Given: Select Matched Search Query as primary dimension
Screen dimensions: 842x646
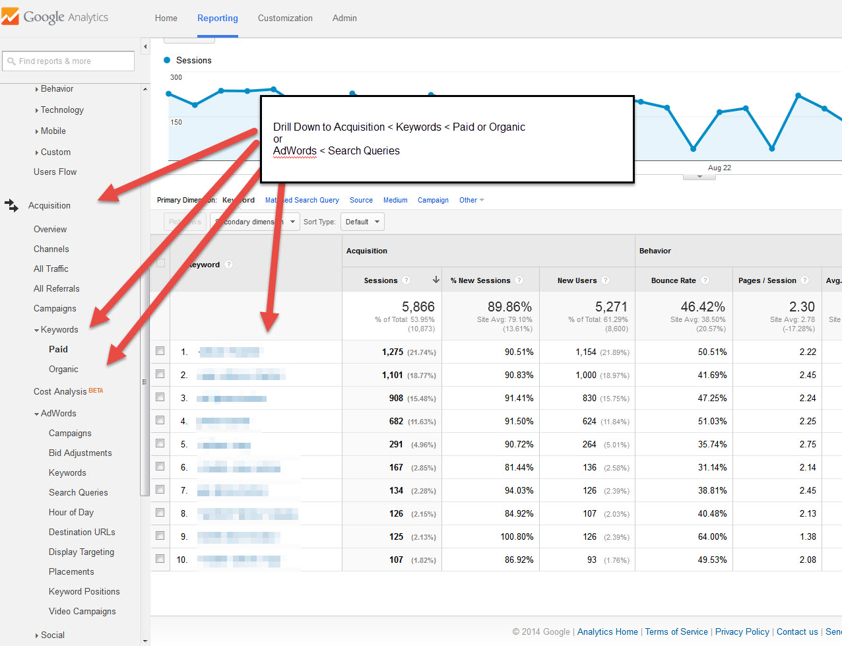Looking at the screenshot, I should point(302,200).
